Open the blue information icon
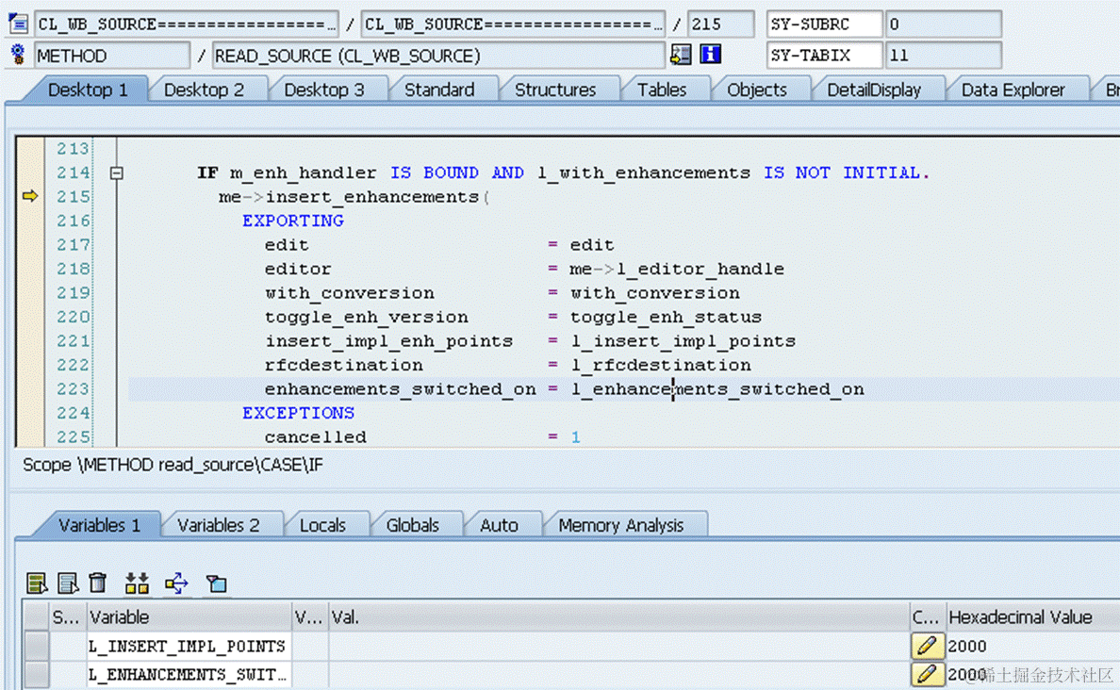Screen dimensions: 1120x690 pyautogui.click(x=710, y=55)
